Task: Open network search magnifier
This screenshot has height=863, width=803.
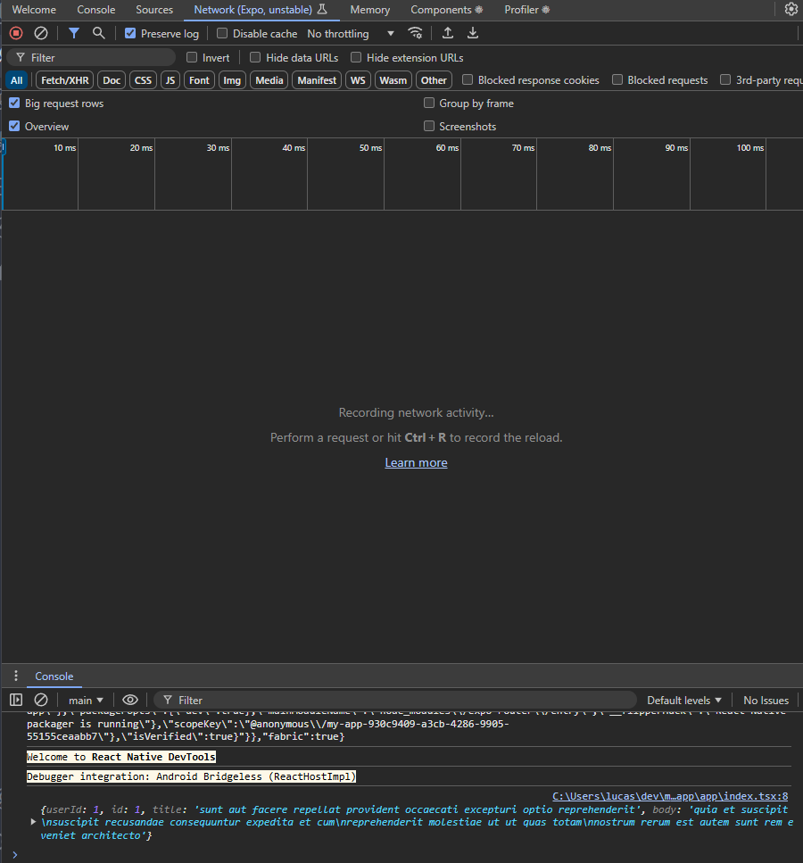Action: point(98,33)
